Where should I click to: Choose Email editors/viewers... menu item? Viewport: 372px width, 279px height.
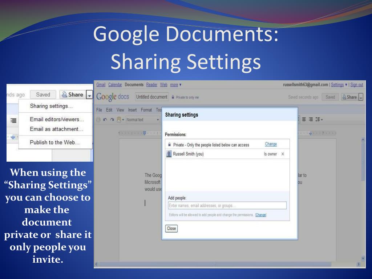tap(57, 119)
